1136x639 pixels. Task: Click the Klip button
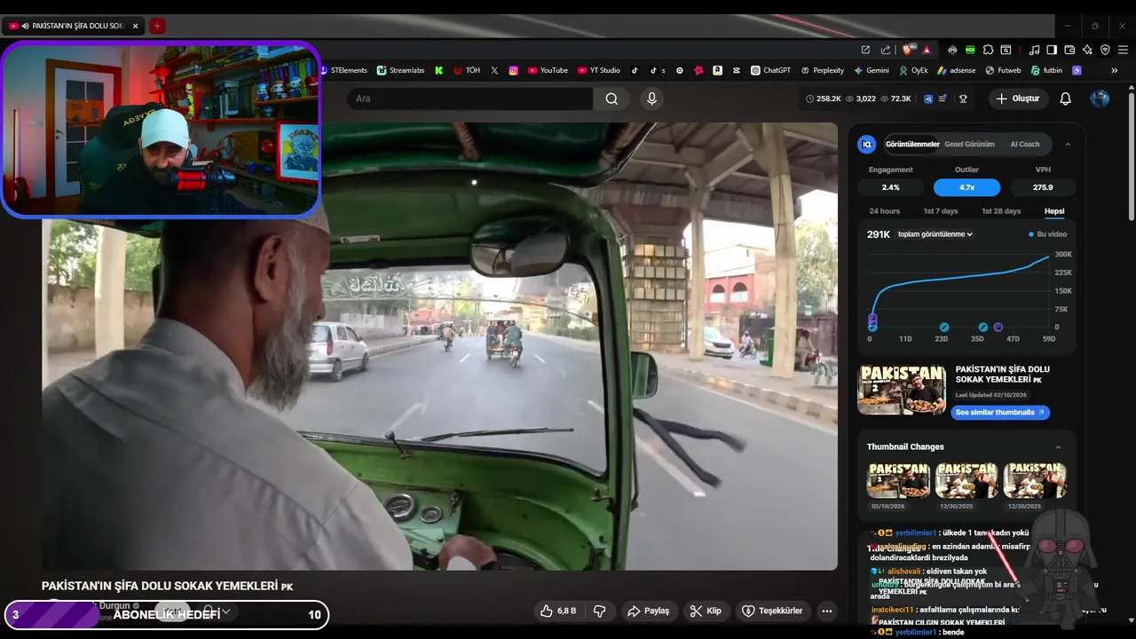[x=706, y=611]
